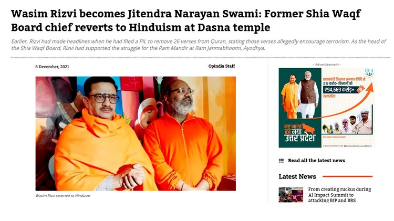Click the article subheading about the PIL
Viewport: 394px width, 221px height.
tap(199, 45)
